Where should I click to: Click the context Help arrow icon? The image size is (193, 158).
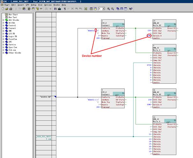pyautogui.click(x=131, y=9)
